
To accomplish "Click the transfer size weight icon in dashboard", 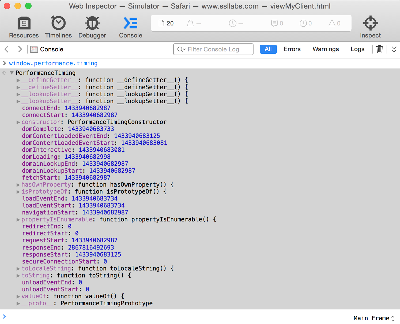I will point(190,23).
